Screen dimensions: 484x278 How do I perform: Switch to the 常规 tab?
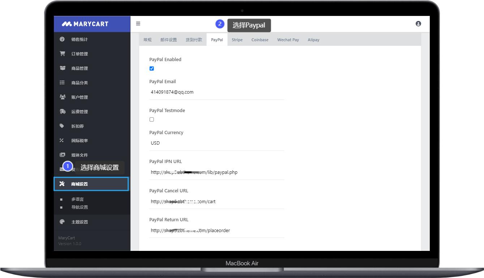(x=147, y=40)
